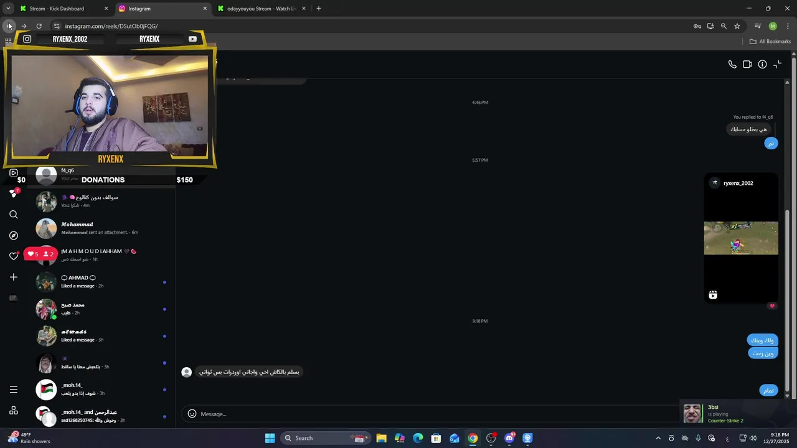
Task: Open conversation information panel
Action: (762, 65)
